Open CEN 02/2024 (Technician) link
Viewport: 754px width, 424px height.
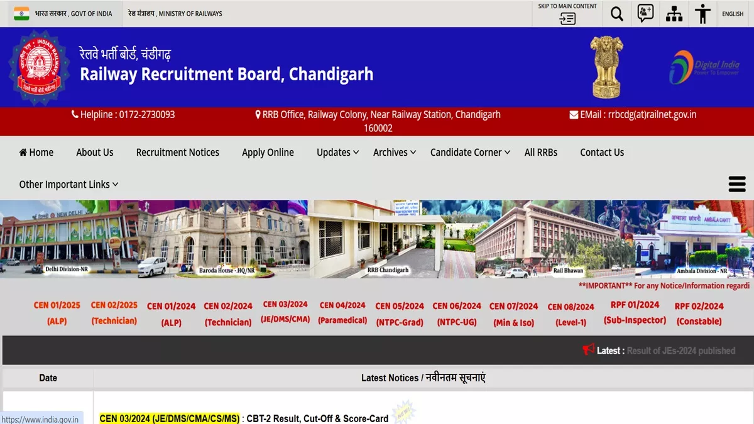[x=228, y=313]
